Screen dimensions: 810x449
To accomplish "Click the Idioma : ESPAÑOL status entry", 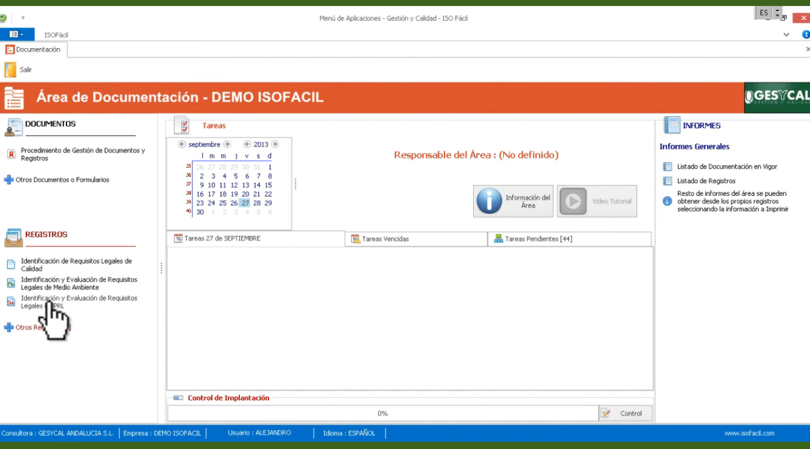I will pos(349,433).
